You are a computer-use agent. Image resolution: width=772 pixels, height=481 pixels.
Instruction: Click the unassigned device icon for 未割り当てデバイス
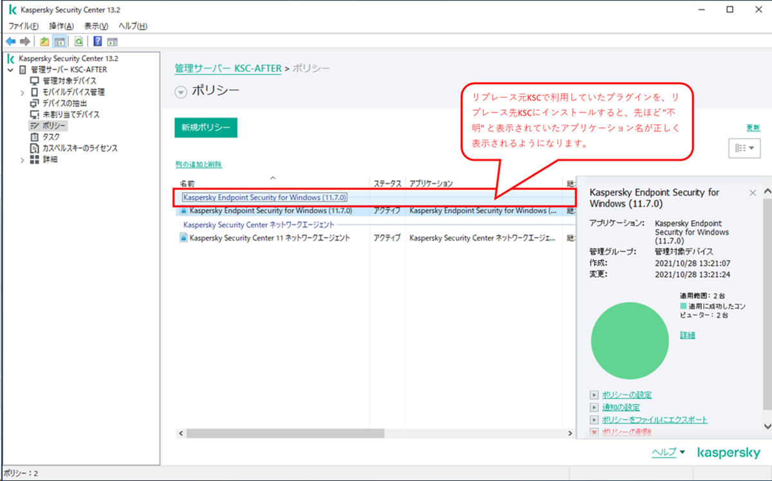[35, 114]
